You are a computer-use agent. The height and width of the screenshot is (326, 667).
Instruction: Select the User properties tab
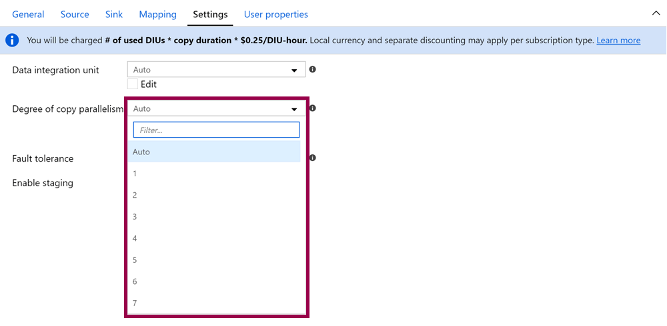[275, 14]
